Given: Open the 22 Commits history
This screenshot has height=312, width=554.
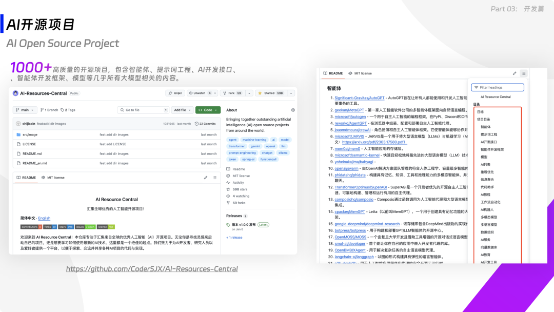Looking at the screenshot, I should (x=205, y=124).
